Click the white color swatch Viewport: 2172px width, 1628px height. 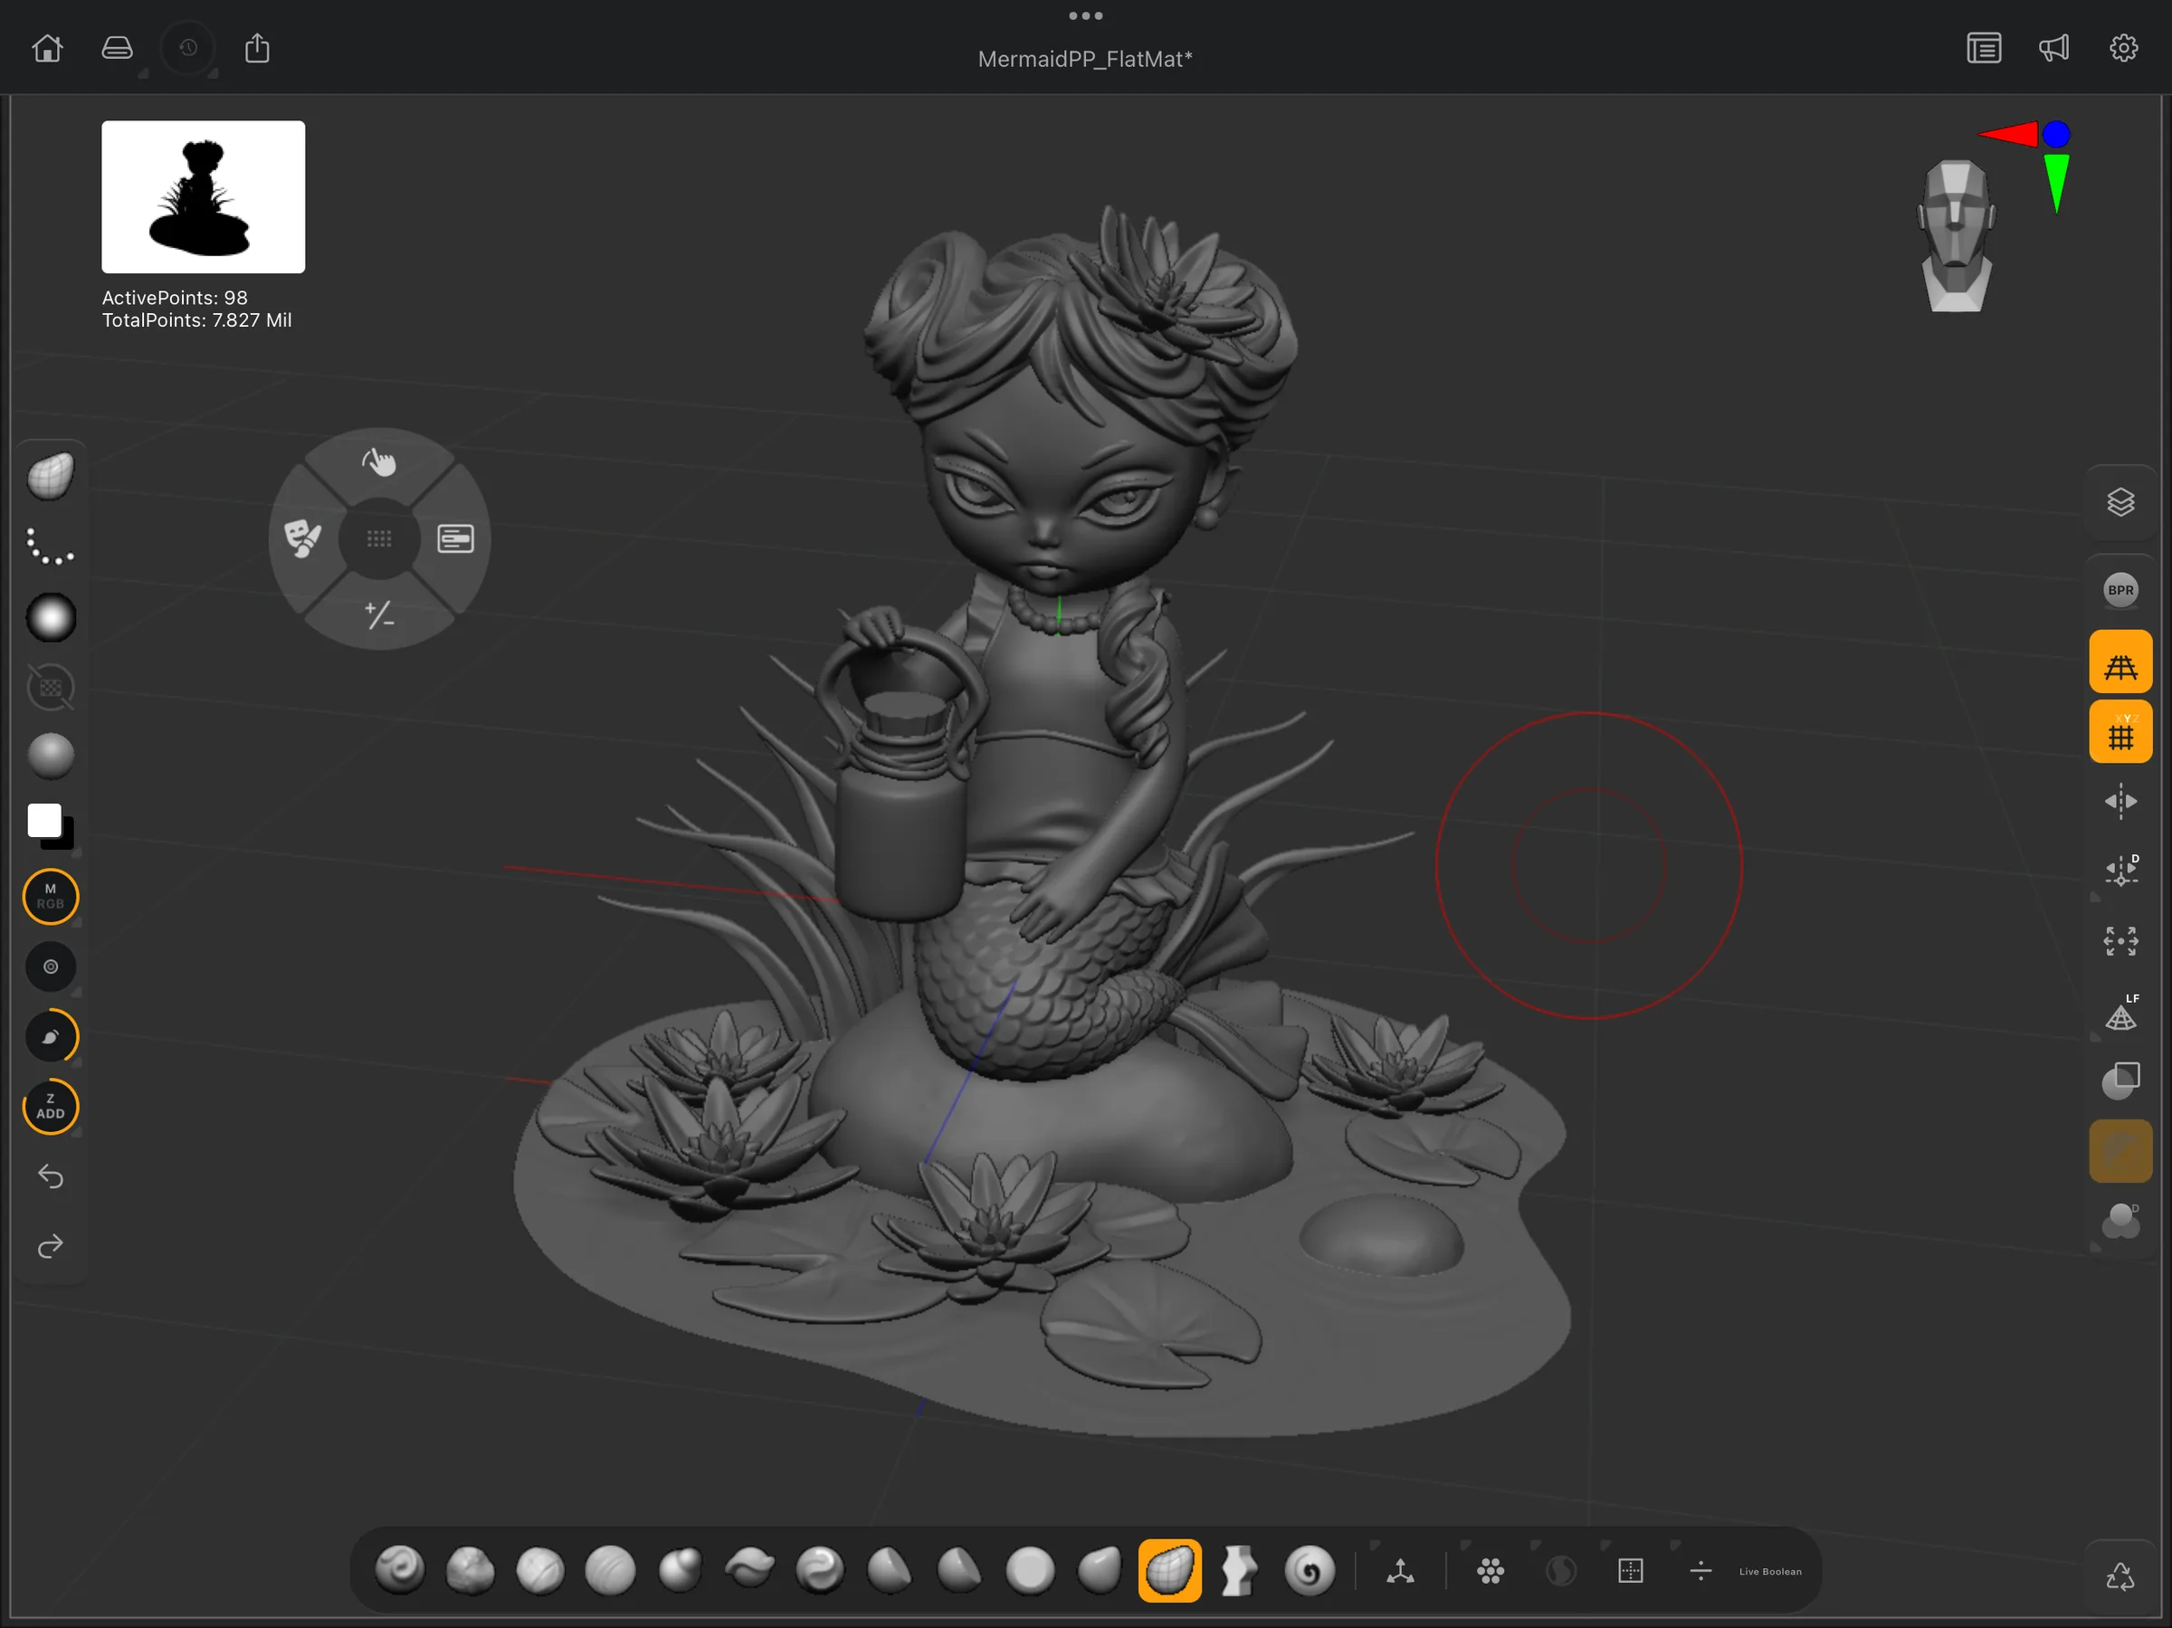coord(43,818)
